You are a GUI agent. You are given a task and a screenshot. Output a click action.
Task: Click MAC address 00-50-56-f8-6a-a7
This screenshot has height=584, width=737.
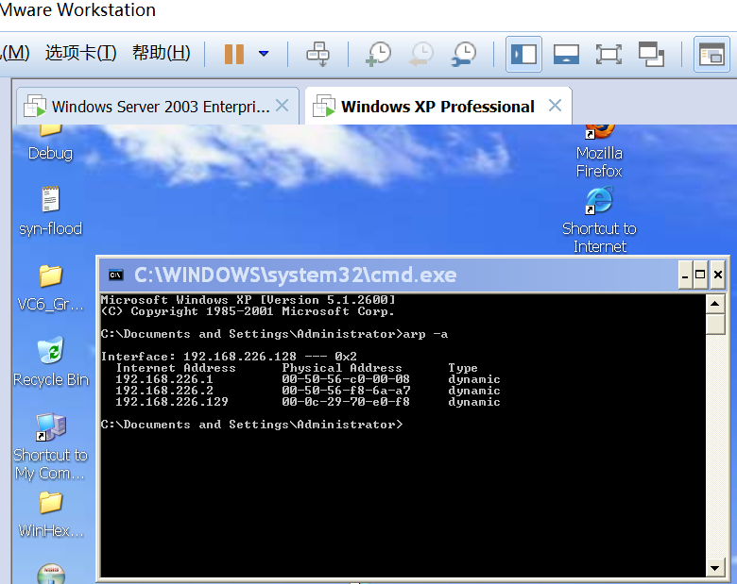(346, 391)
